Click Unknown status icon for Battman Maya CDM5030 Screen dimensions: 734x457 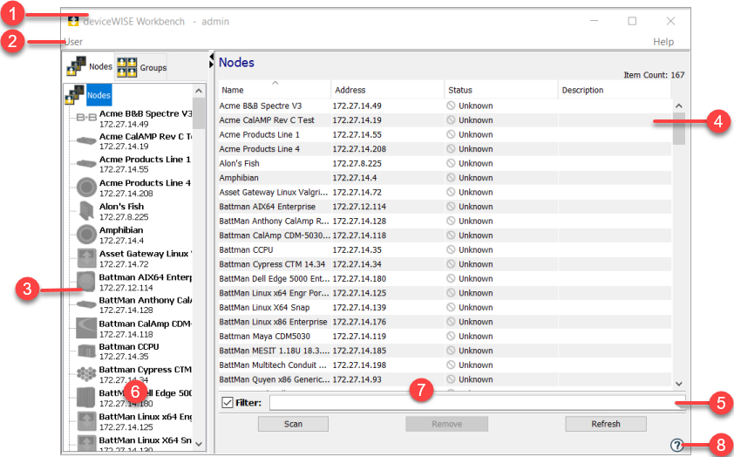[x=451, y=336]
